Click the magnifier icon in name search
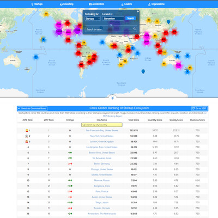 coord(135,29)
